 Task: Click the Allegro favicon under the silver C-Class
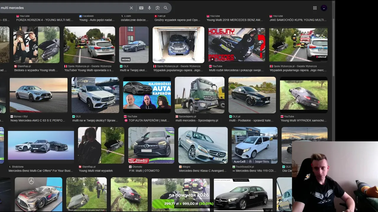[180, 167]
